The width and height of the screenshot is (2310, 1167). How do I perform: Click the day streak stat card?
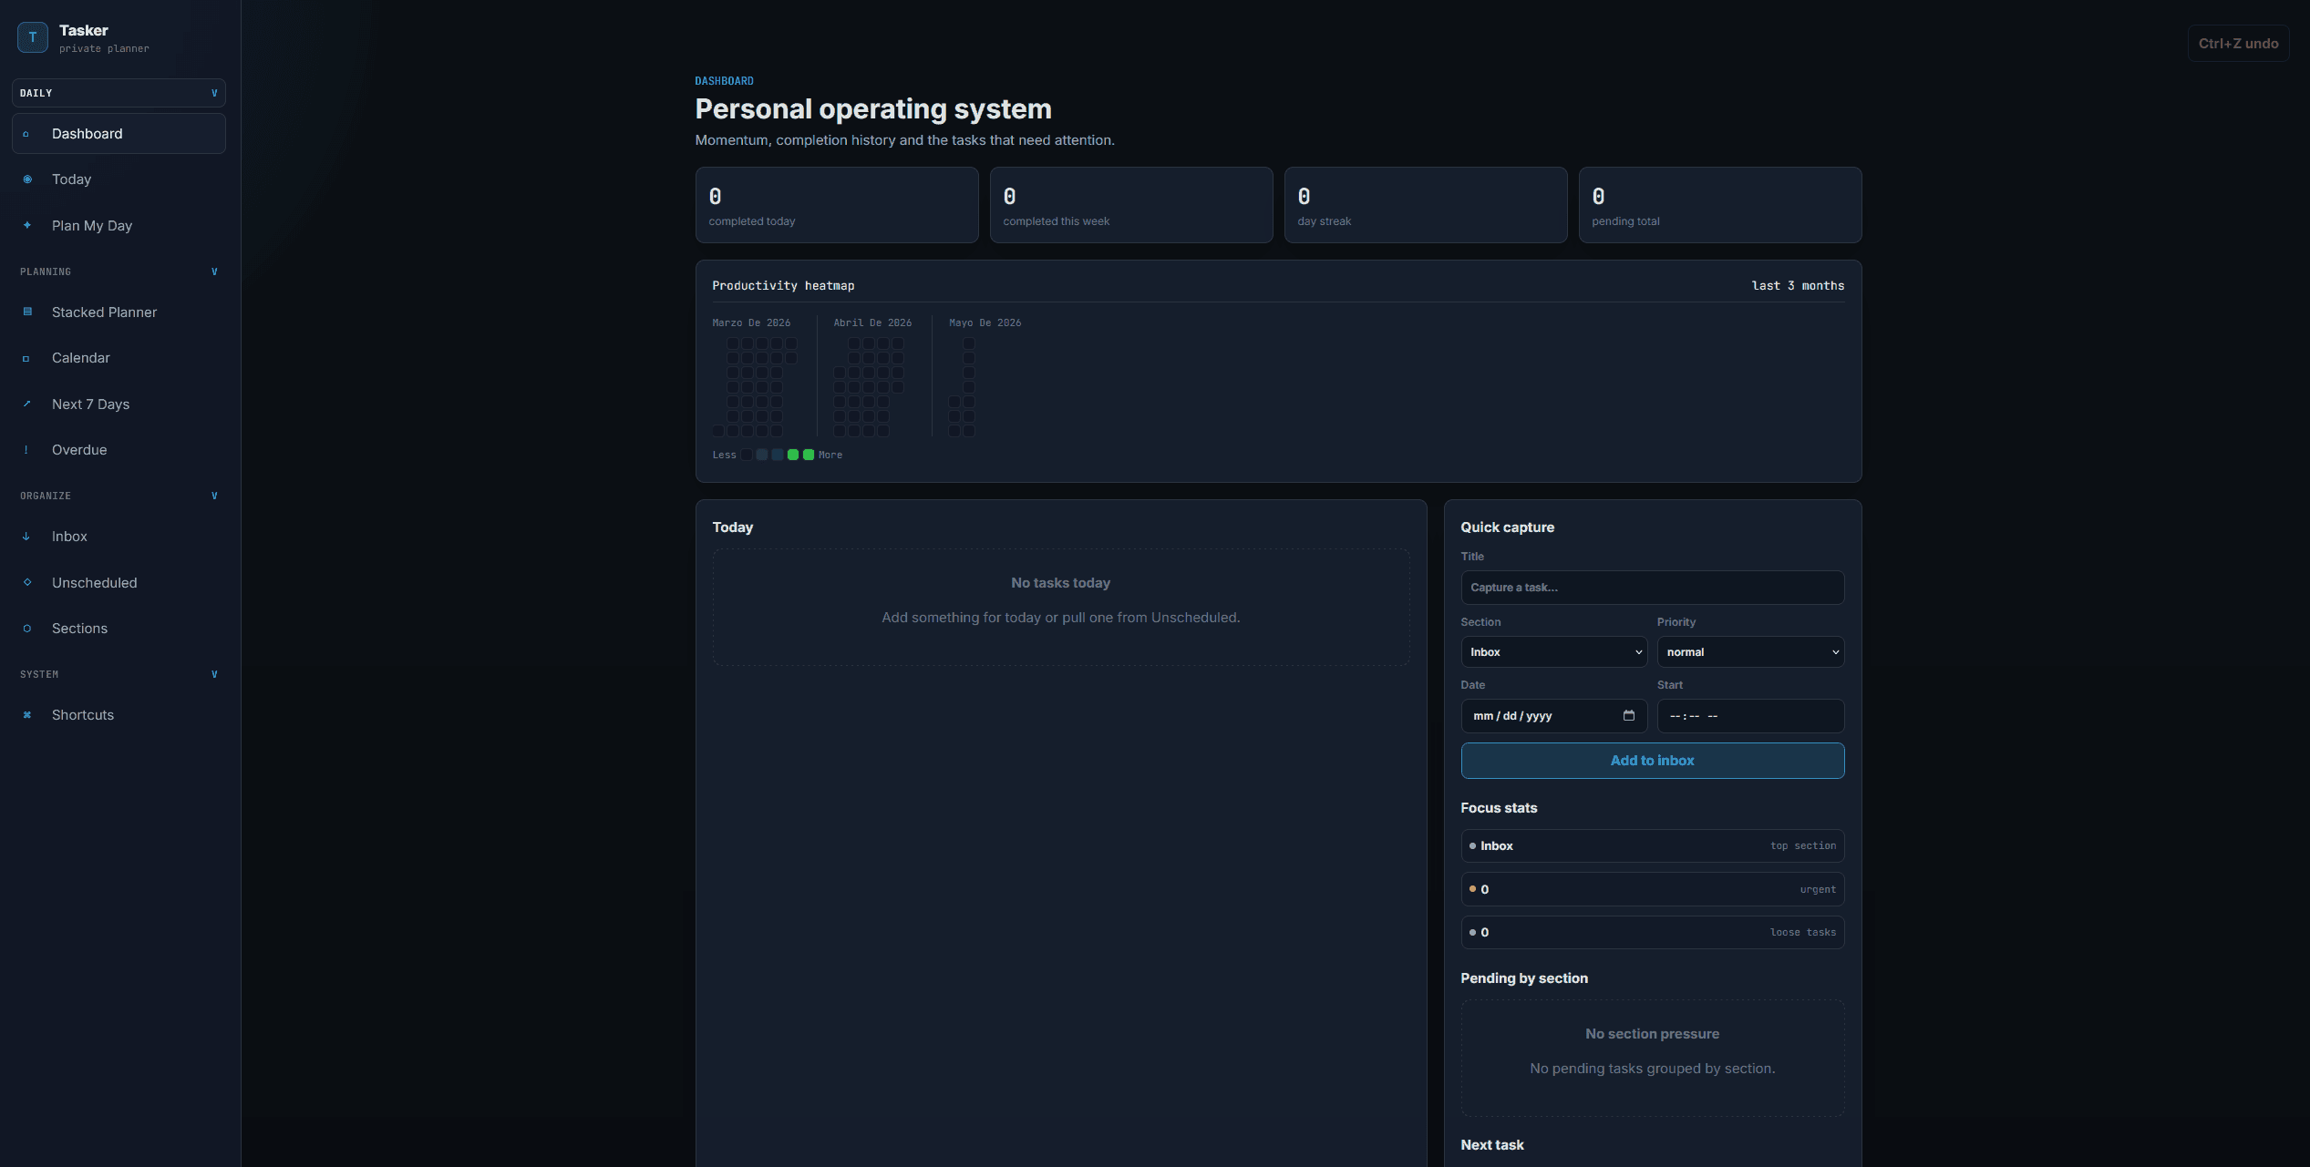(1426, 205)
